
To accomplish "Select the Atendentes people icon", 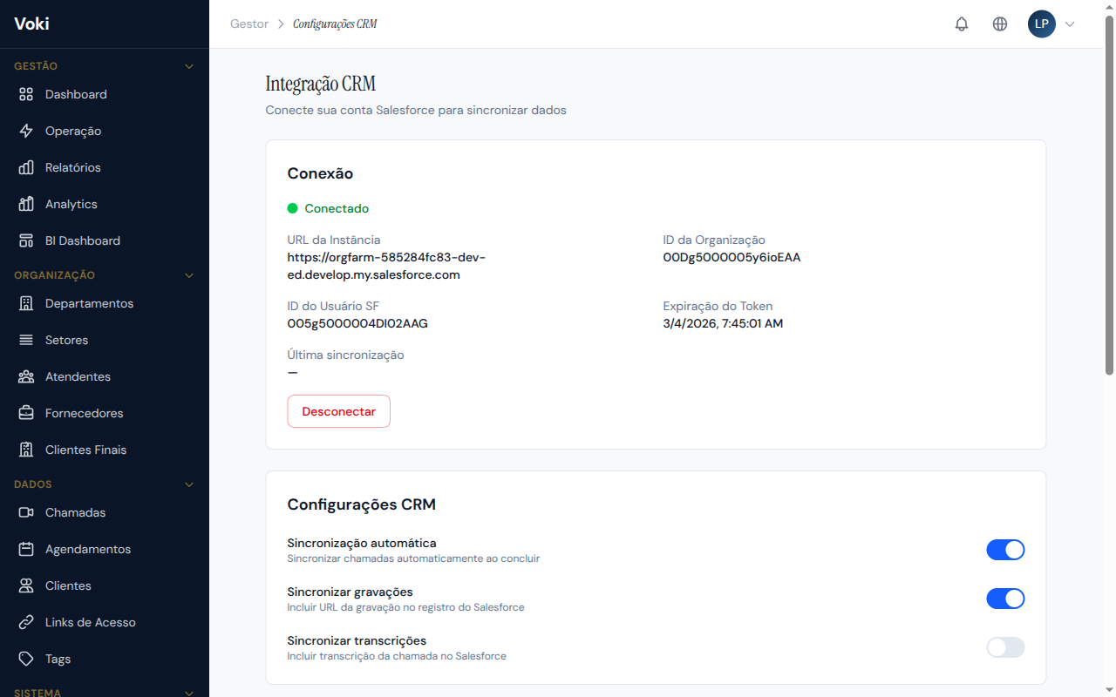I will point(28,376).
